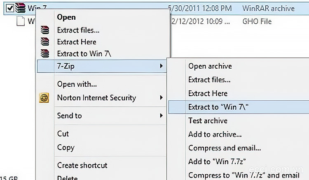Select 7-Zip submenu Extract files...
Viewport: 309px width, 180px height.
tap(209, 80)
